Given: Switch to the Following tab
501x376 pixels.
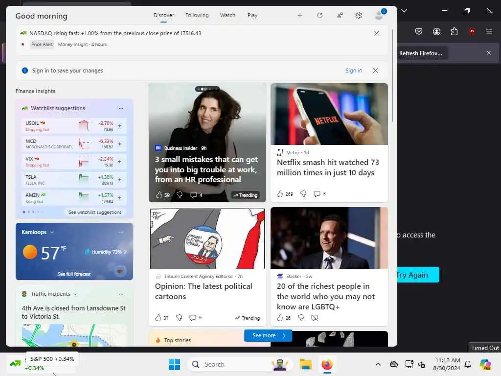Looking at the screenshot, I should [197, 15].
